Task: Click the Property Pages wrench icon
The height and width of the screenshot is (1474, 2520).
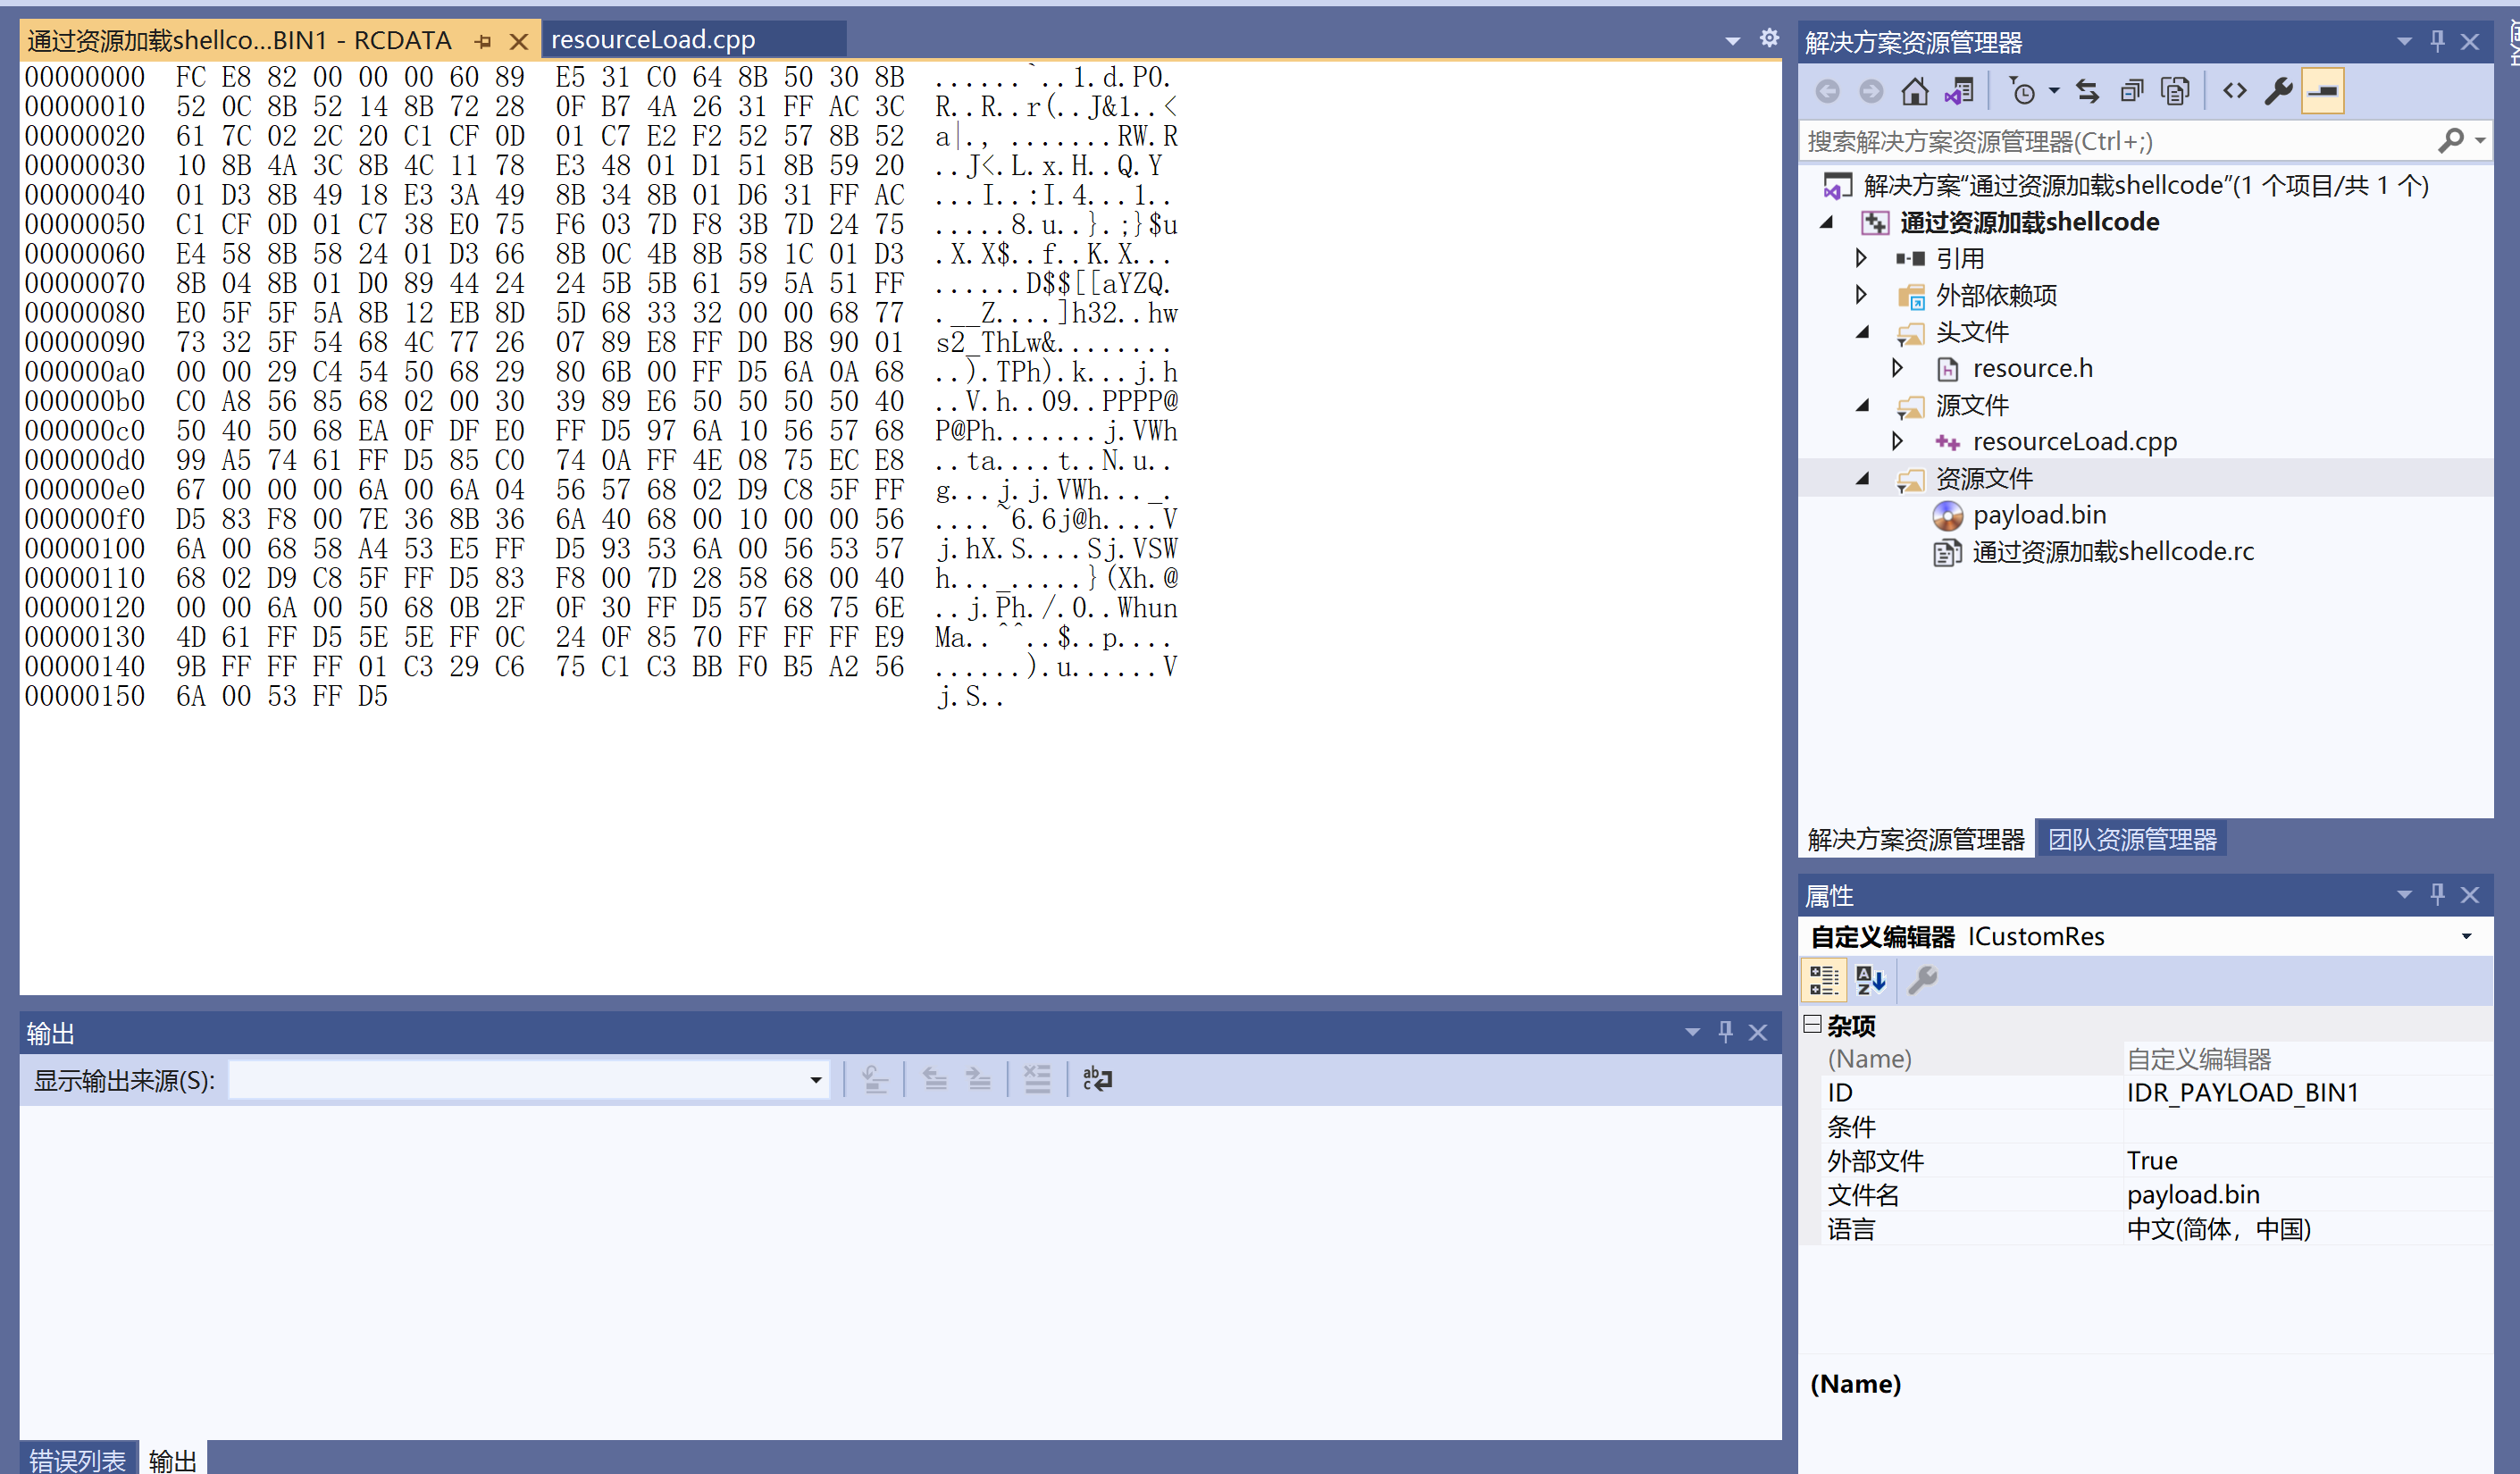Action: (1922, 980)
